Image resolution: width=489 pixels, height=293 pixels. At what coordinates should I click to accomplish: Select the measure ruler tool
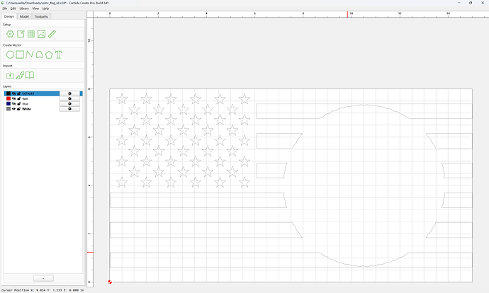[x=52, y=34]
